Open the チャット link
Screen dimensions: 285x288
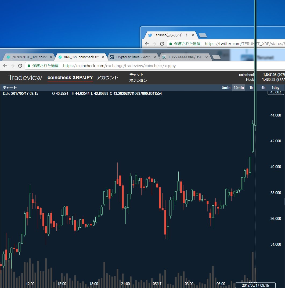click(136, 75)
